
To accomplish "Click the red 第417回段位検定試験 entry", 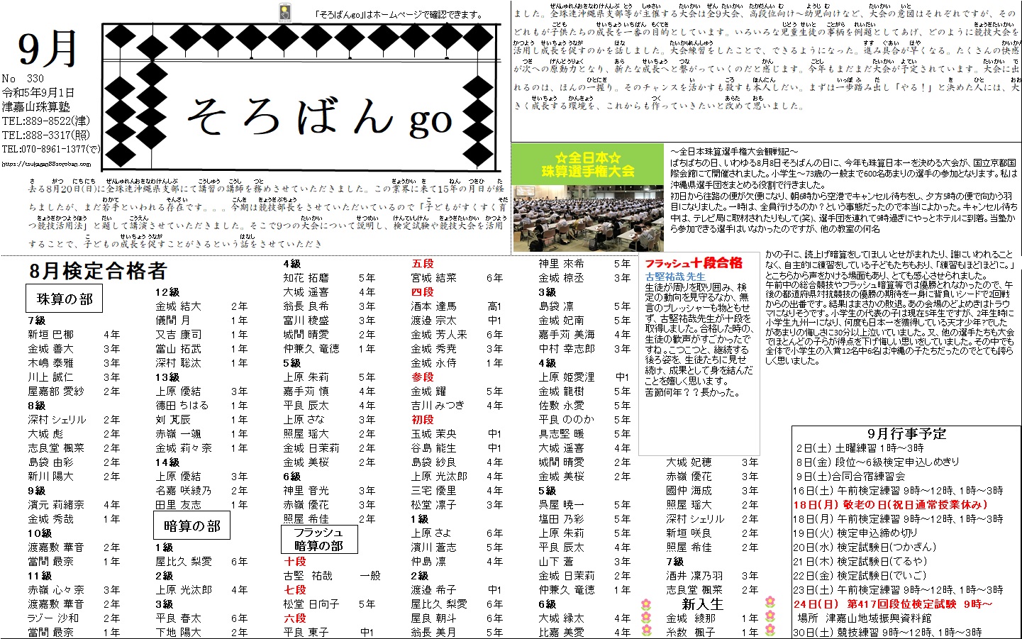I will coord(893,604).
